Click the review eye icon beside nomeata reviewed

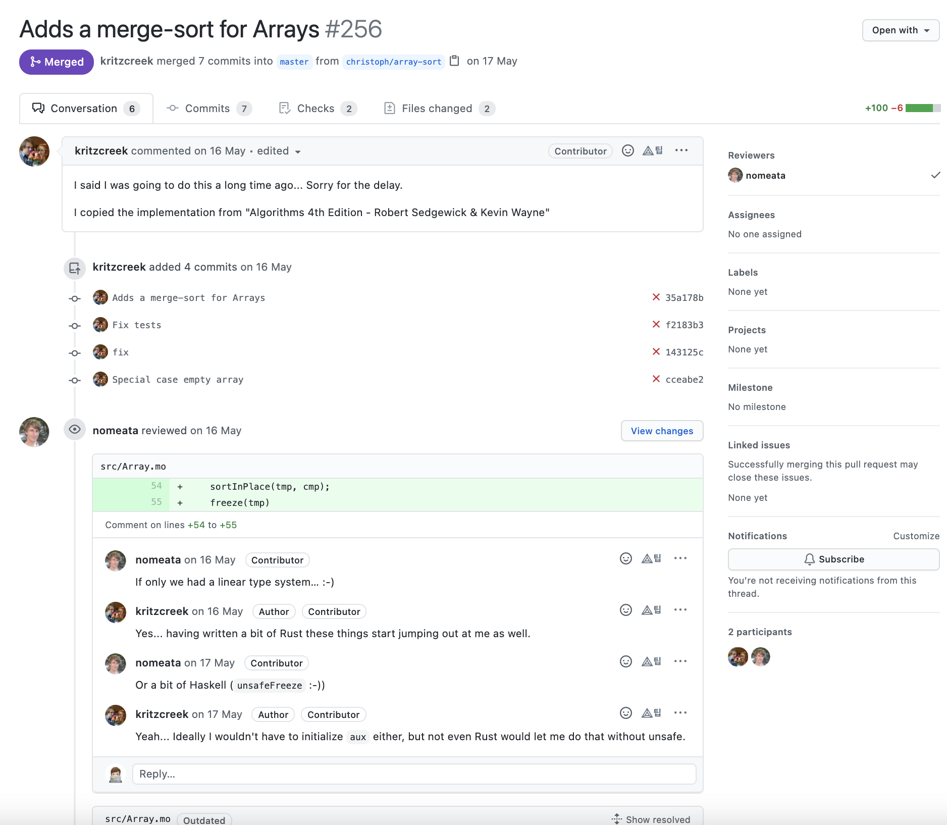pyautogui.click(x=75, y=430)
